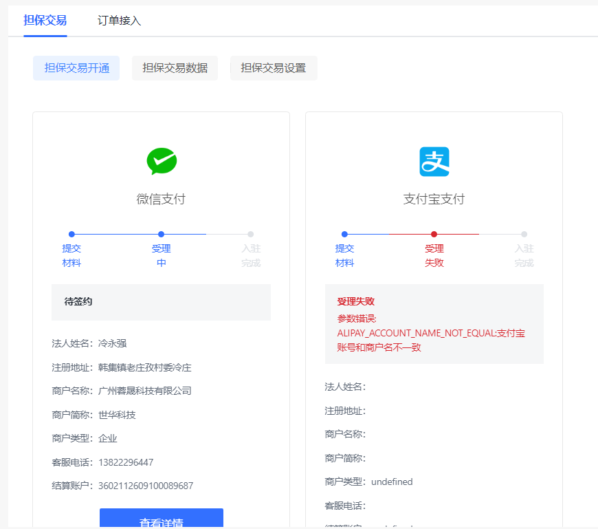Viewport: 598px width, 529px height.
Task: Click the red 受理失败 step label
Action: (434, 256)
